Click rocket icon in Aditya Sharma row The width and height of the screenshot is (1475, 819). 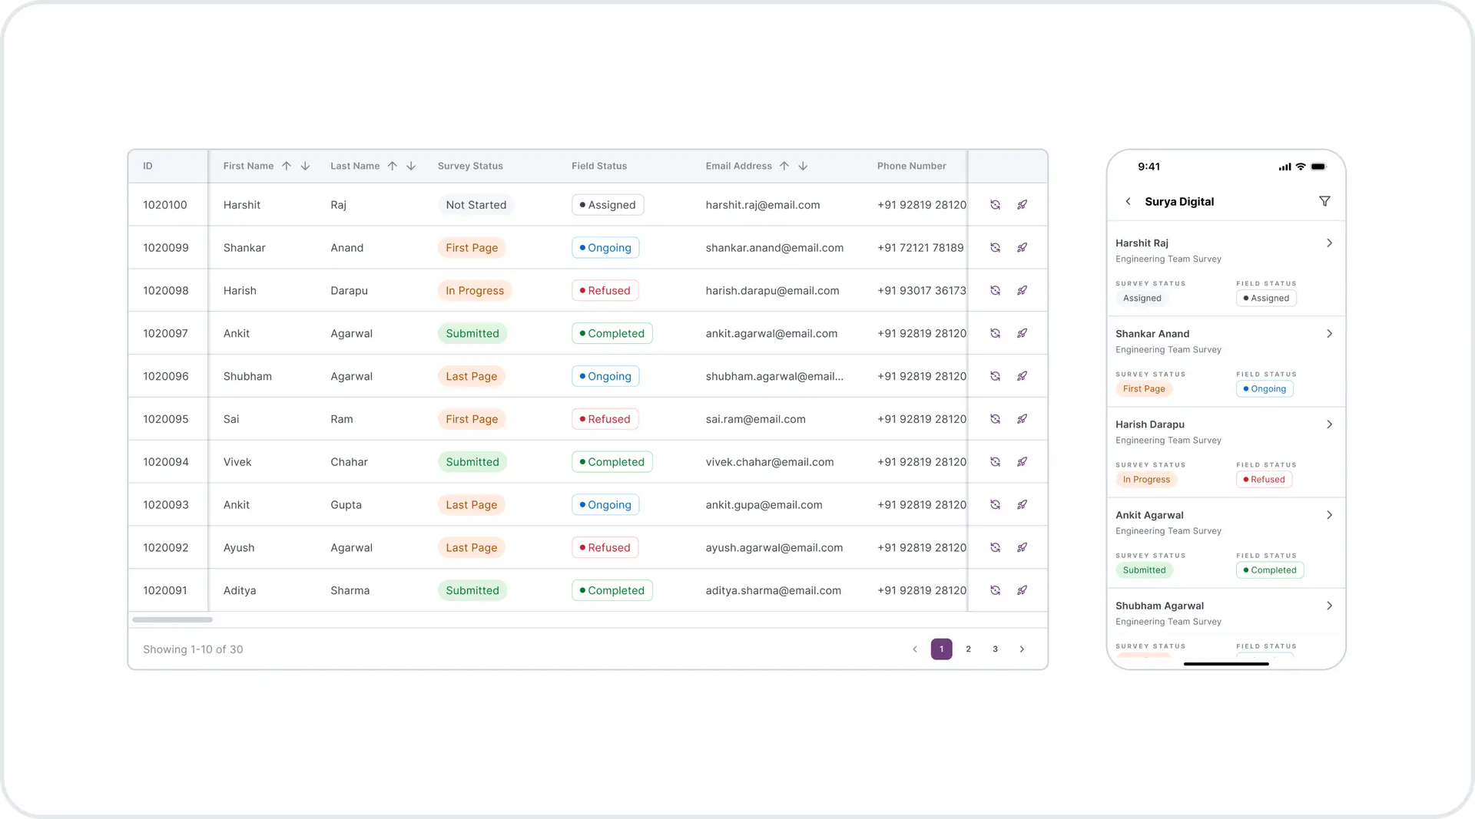pyautogui.click(x=1022, y=590)
